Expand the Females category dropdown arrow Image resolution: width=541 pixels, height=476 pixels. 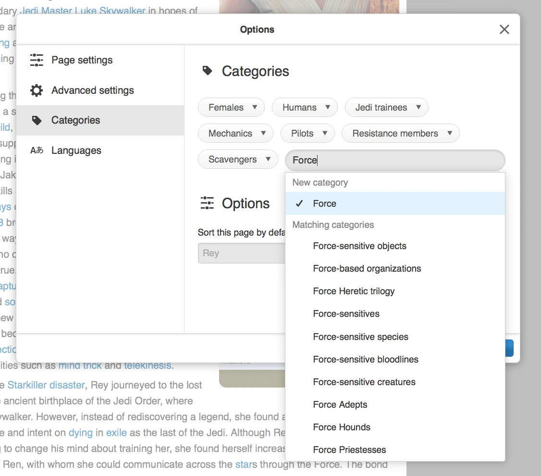[255, 107]
